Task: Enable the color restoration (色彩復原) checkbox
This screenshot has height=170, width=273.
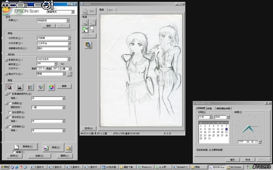Action: tap(10, 112)
